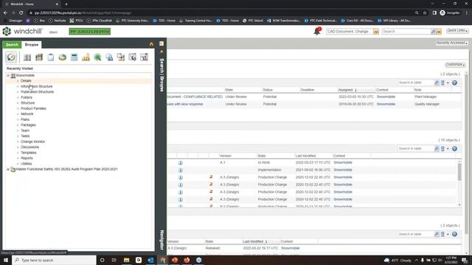Click find icon in the 15 objects table
Viewport: 472px width, 265px height.
[437, 149]
